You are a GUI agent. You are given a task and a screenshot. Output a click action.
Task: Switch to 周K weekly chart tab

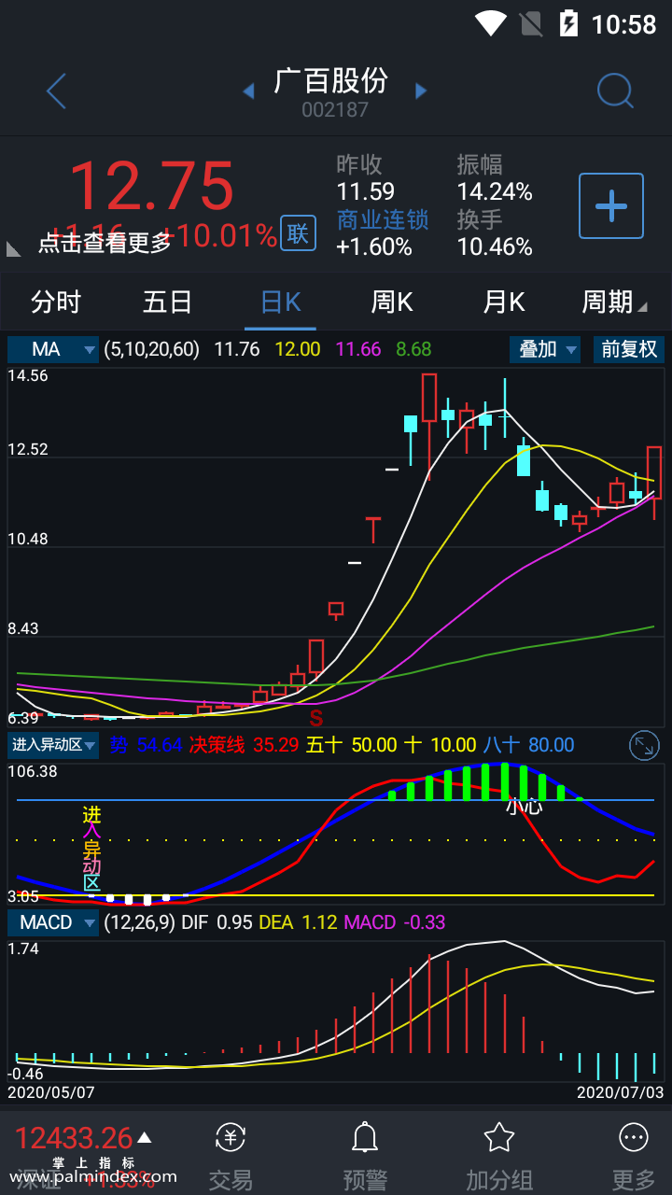point(392,302)
